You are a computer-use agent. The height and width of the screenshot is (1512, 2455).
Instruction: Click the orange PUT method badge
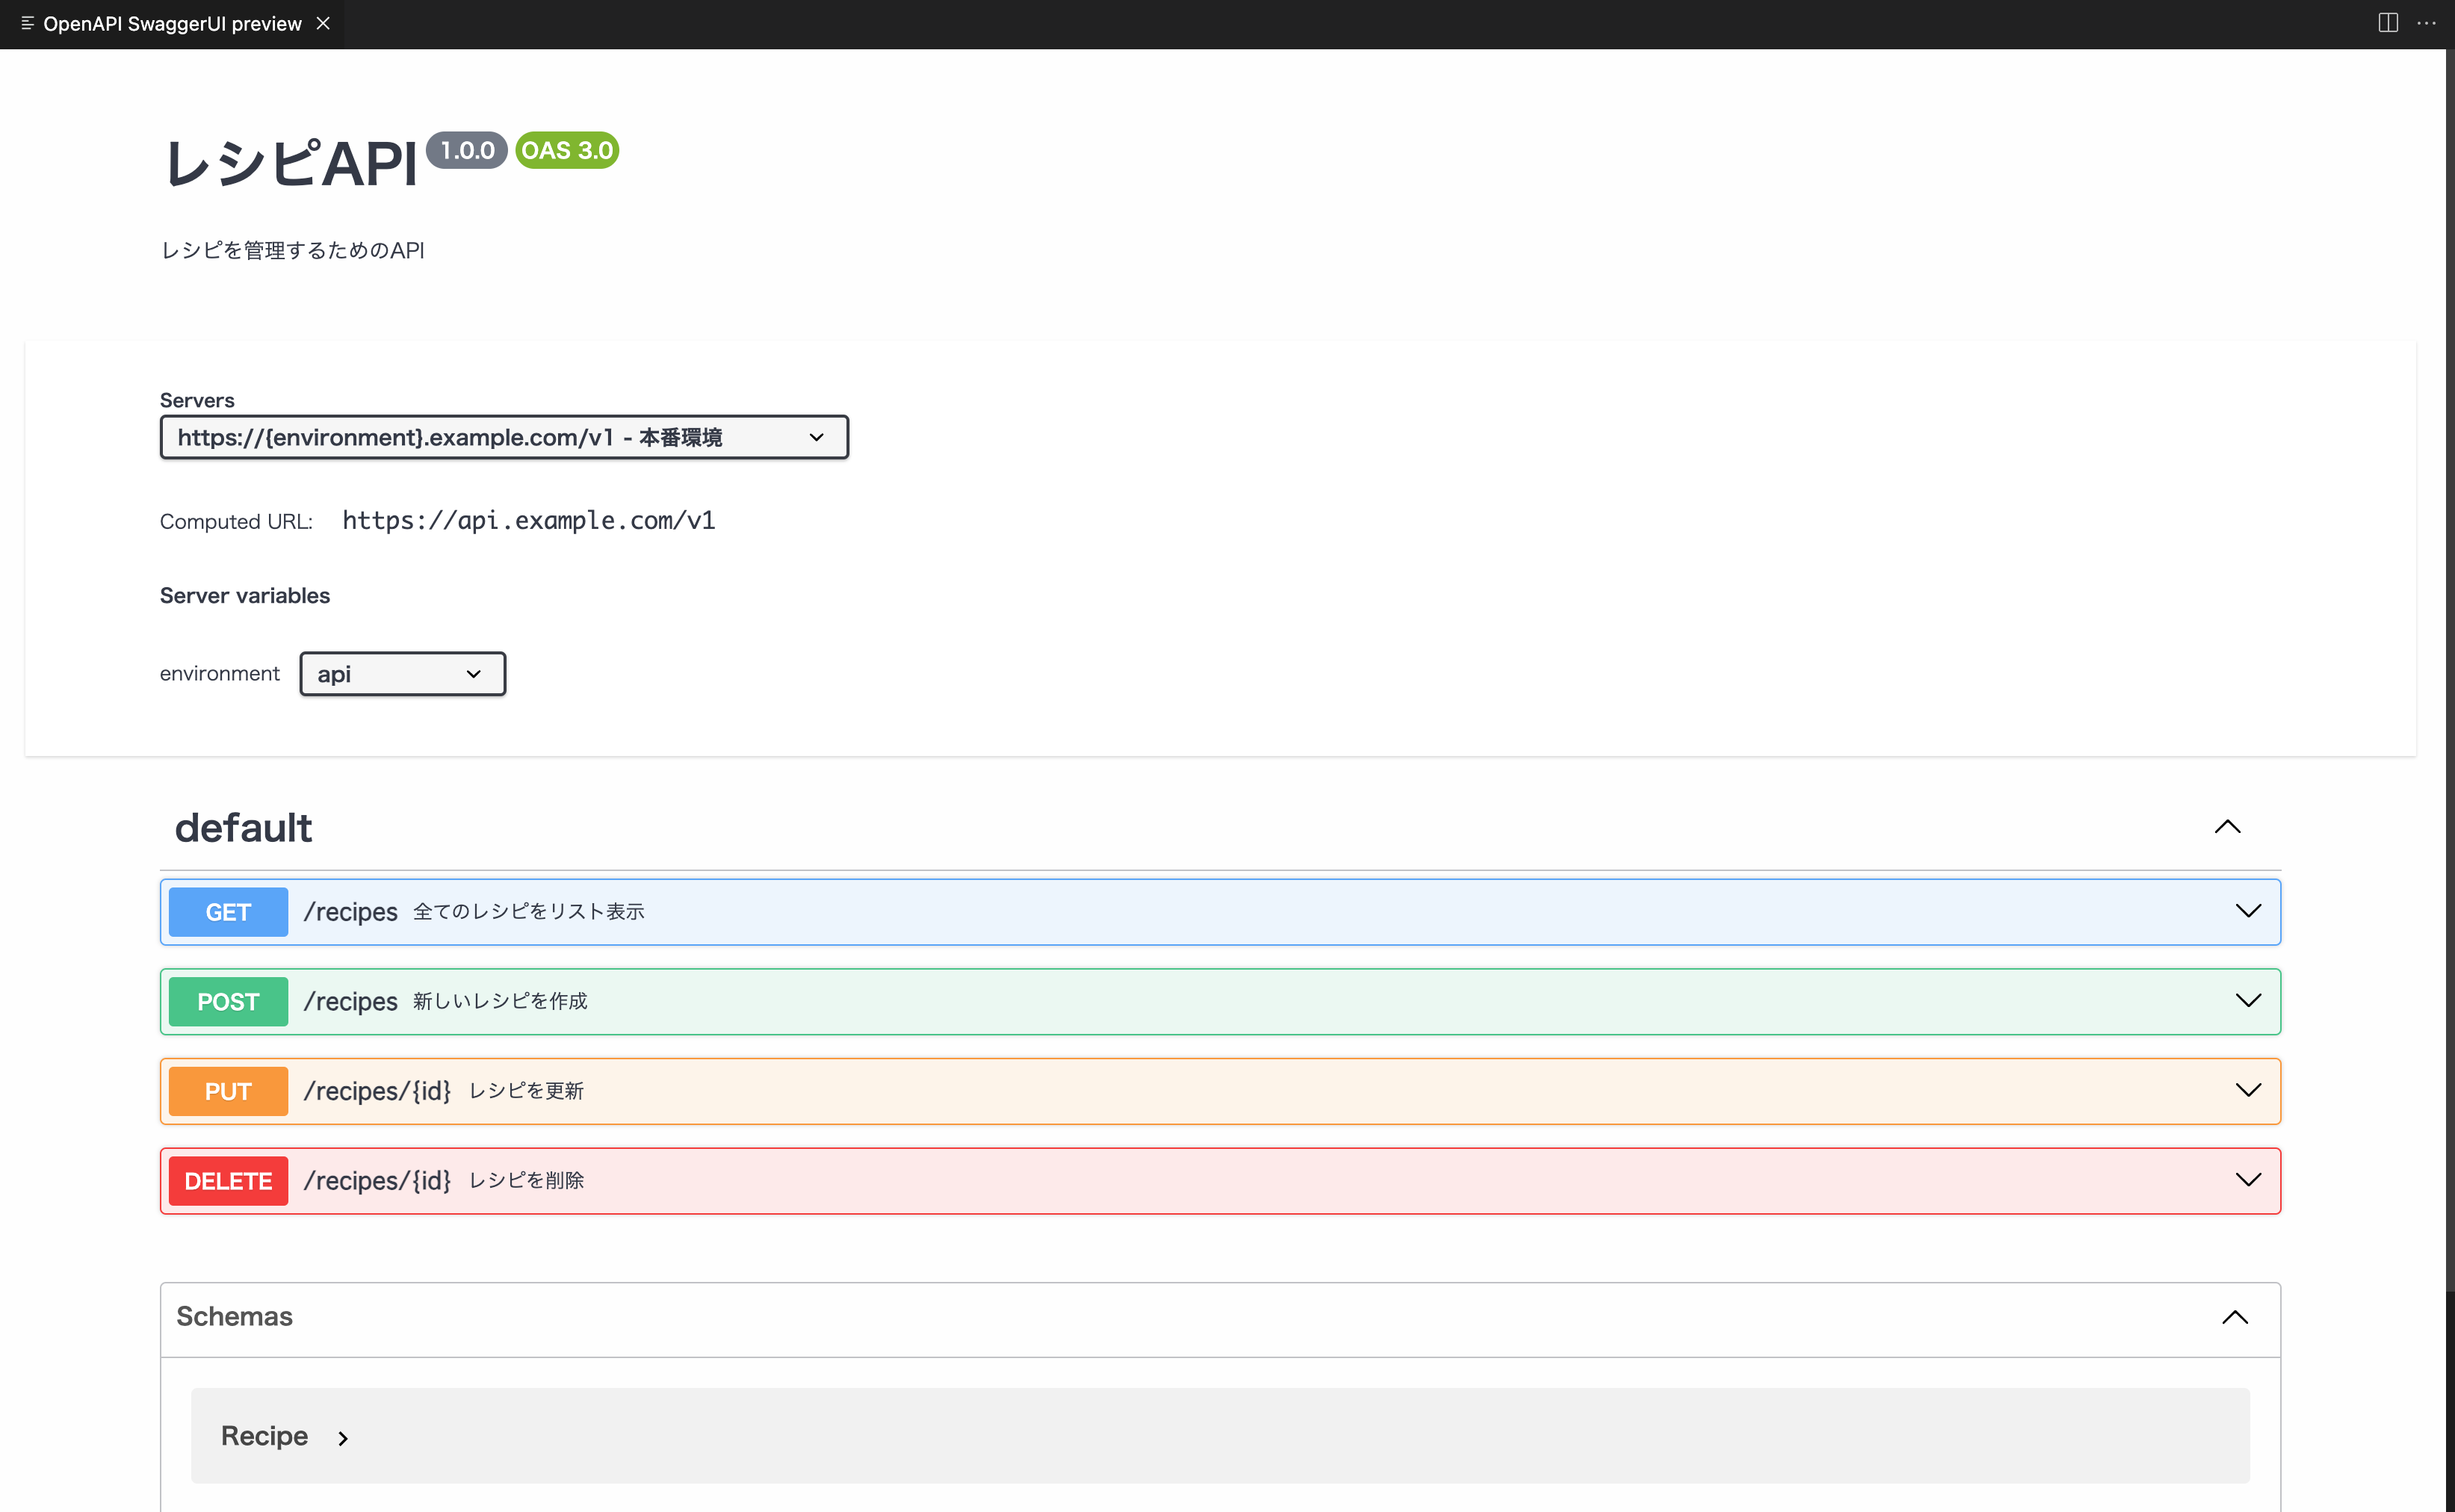(228, 1091)
